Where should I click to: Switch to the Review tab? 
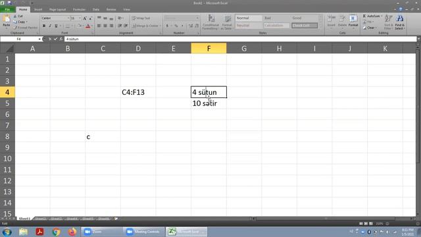[x=111, y=9]
